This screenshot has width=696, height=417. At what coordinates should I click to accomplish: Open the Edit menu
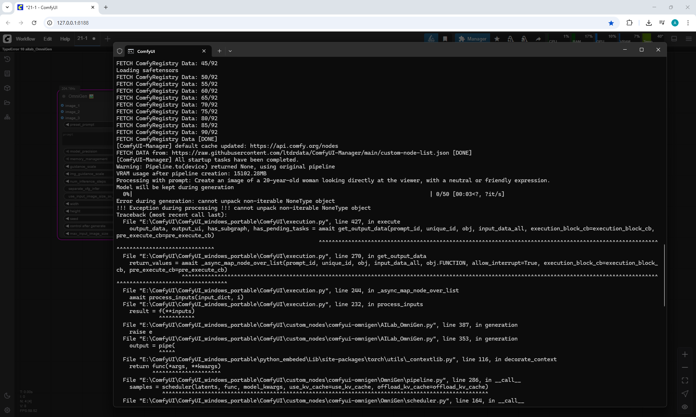click(x=47, y=39)
